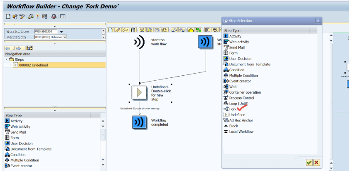
Task: Click the navigate back arrow icon
Action: (x=7, y=48)
